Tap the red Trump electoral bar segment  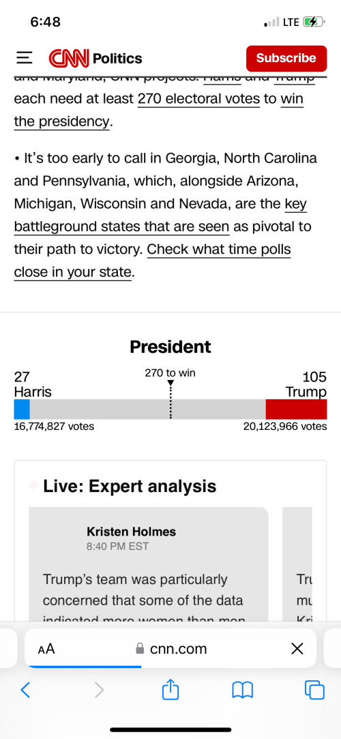coord(296,409)
